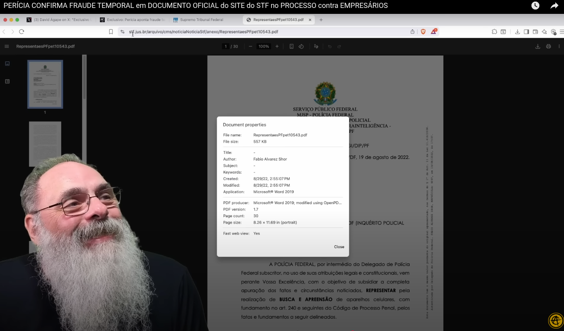Click the file size value 557 KB
564x331 pixels.
(x=260, y=142)
